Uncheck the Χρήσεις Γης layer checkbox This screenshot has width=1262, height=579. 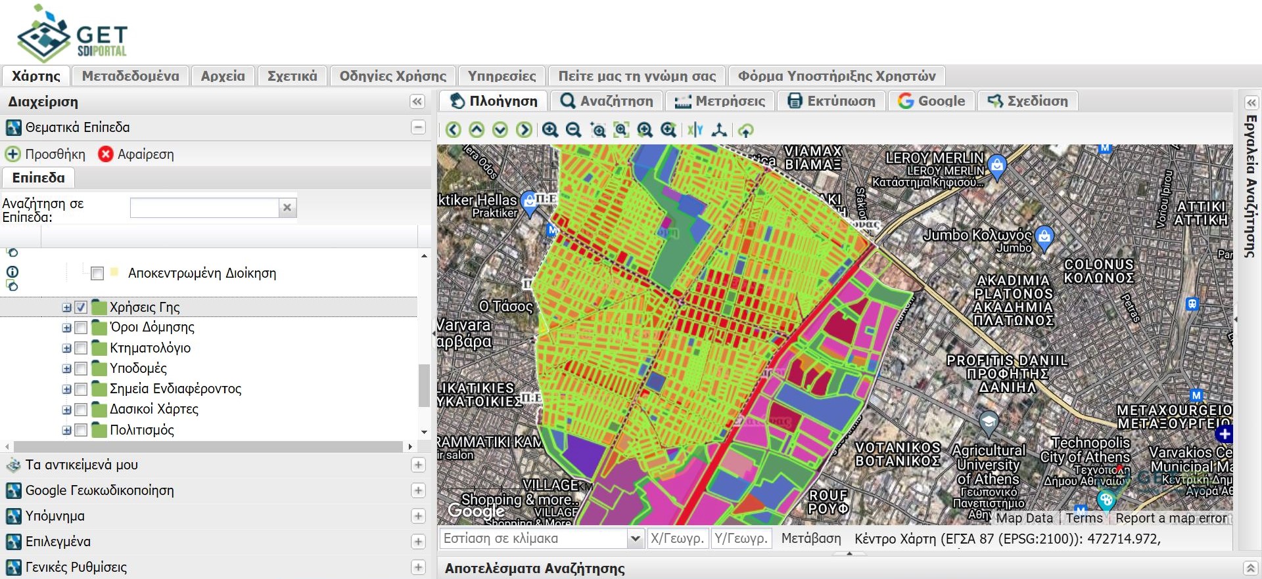[x=82, y=307]
